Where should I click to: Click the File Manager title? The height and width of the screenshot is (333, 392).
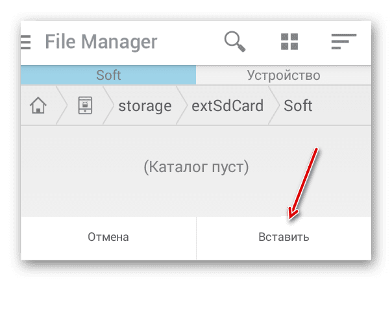(101, 42)
